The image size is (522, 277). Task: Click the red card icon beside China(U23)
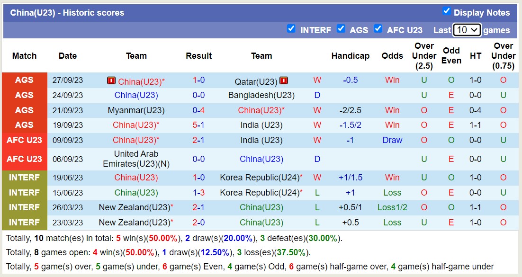111,81
